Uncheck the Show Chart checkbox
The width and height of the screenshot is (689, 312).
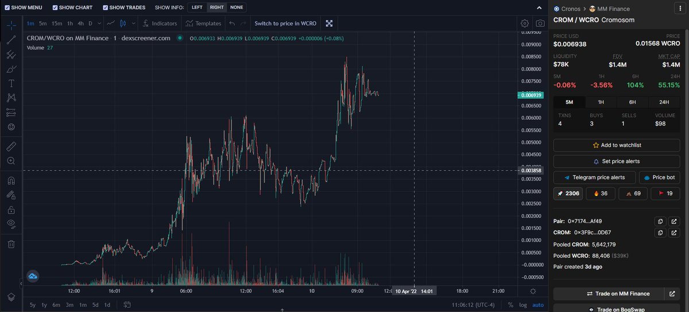[x=55, y=7]
